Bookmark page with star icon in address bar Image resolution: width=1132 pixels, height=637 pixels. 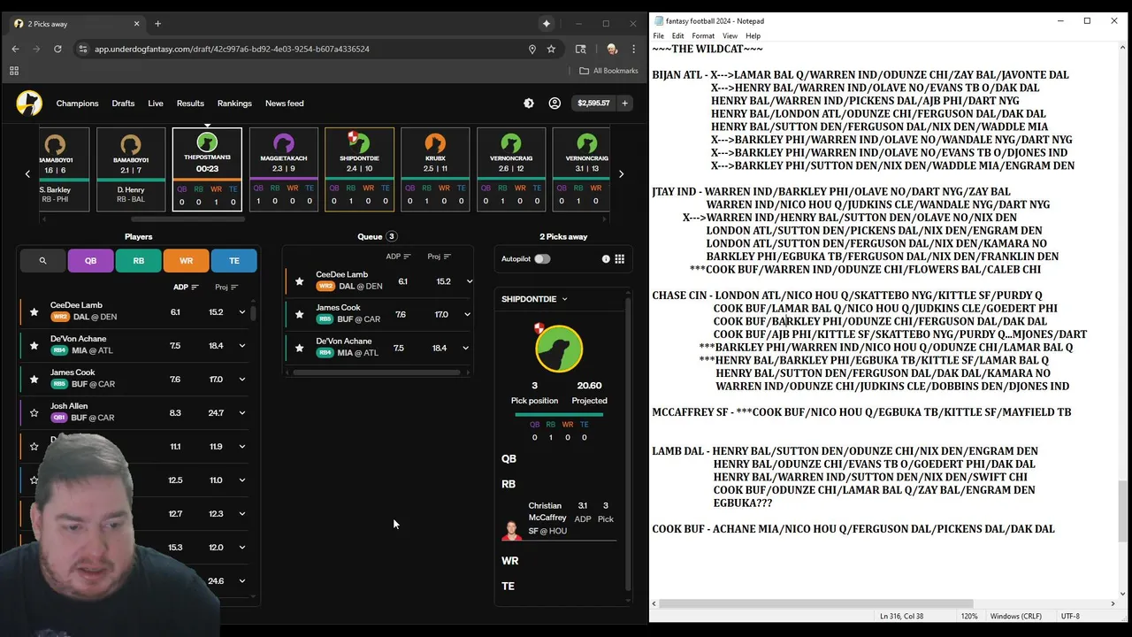551,49
